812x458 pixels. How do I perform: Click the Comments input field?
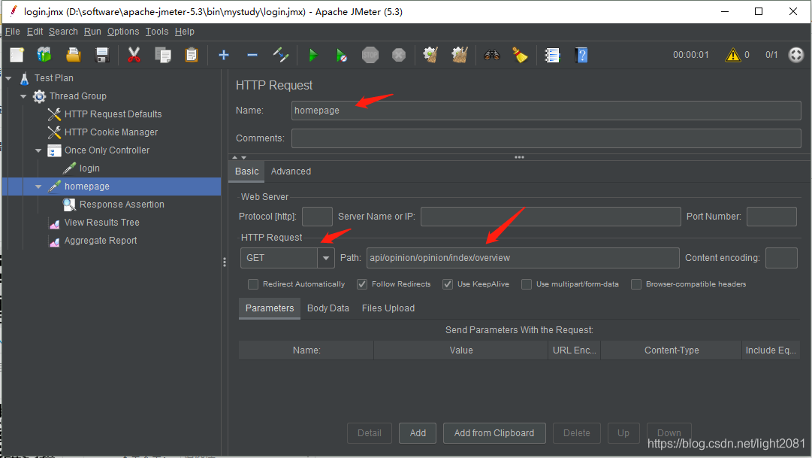546,138
